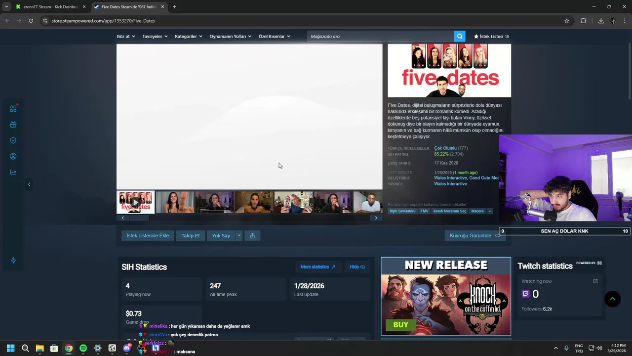Click the Kuyruğu Görüntüle button
632x356 pixels.
(475, 236)
